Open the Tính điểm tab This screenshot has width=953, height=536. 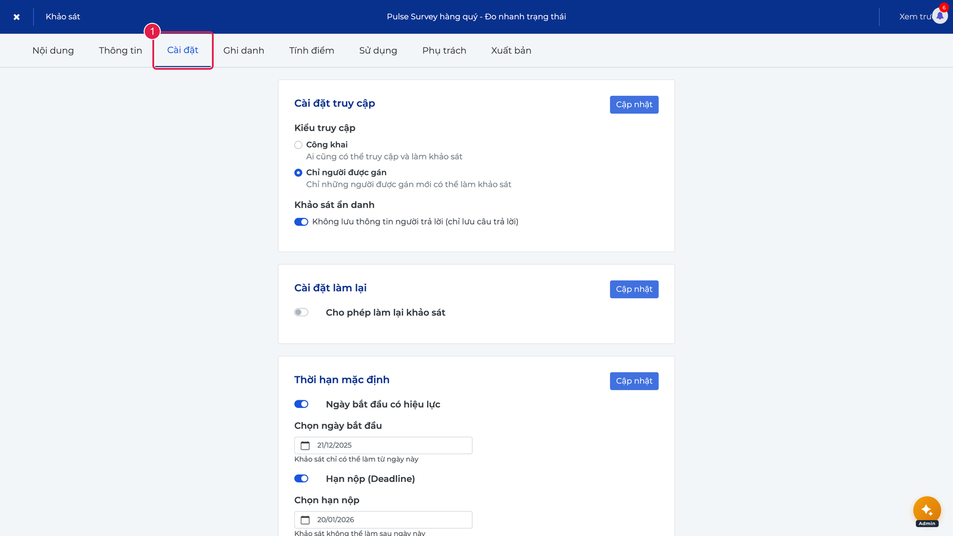pyautogui.click(x=312, y=51)
